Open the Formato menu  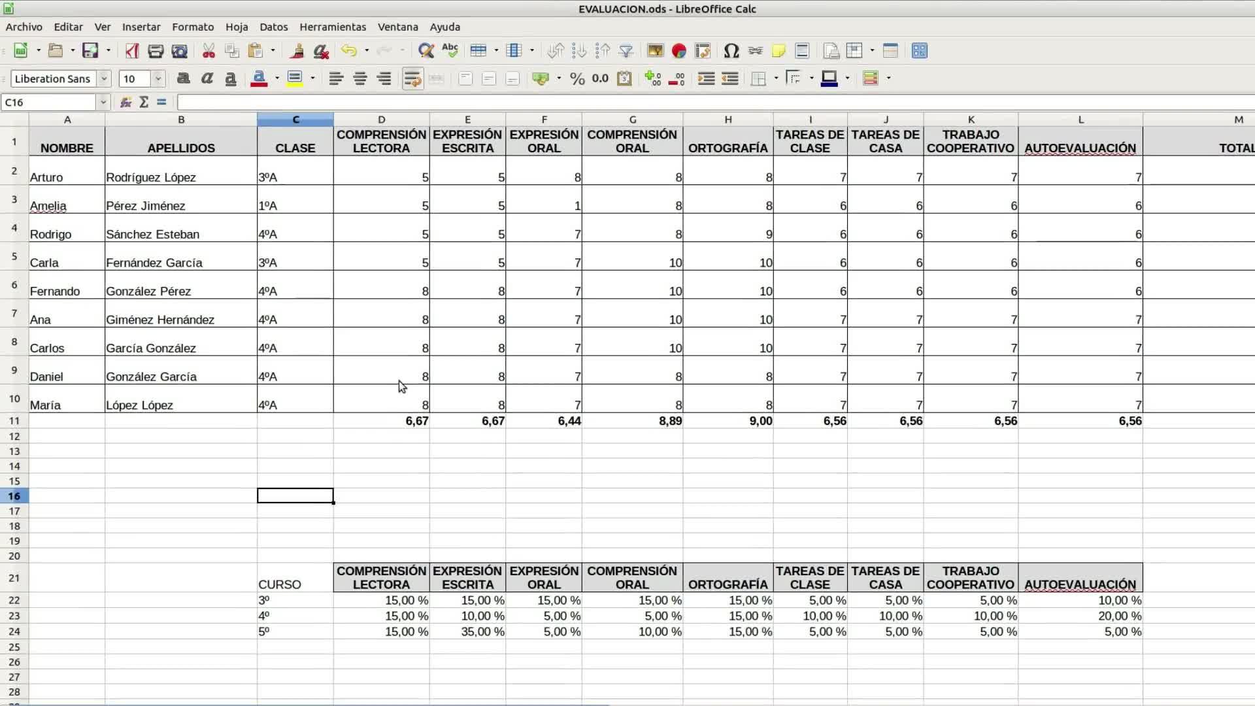point(193,27)
